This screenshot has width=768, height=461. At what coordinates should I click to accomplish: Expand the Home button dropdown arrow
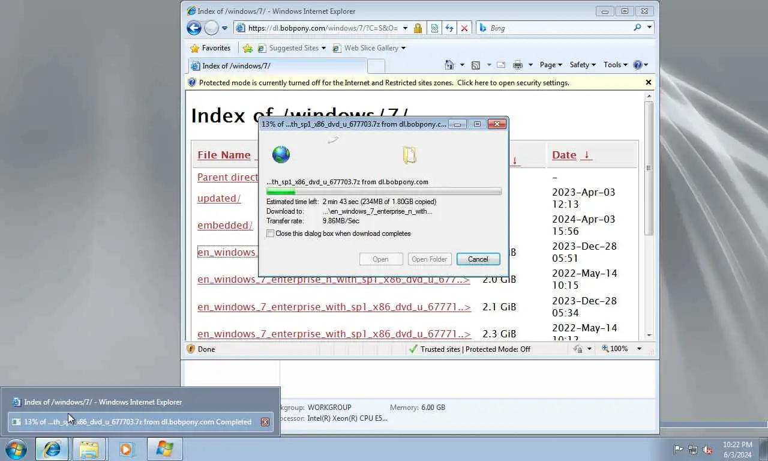point(462,65)
